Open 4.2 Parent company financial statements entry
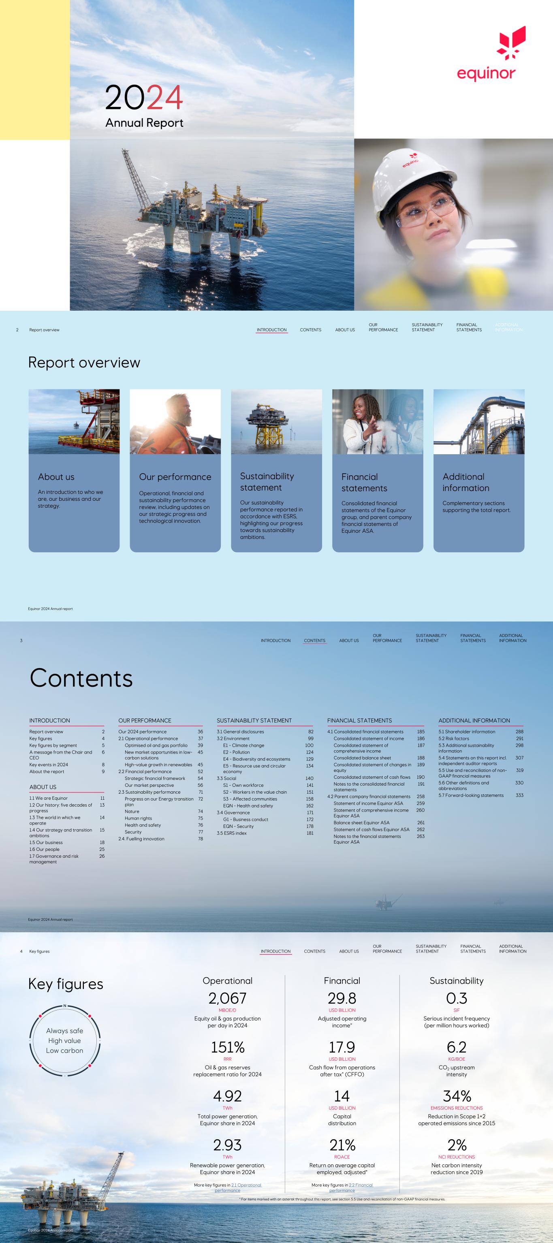 pyautogui.click(x=369, y=797)
